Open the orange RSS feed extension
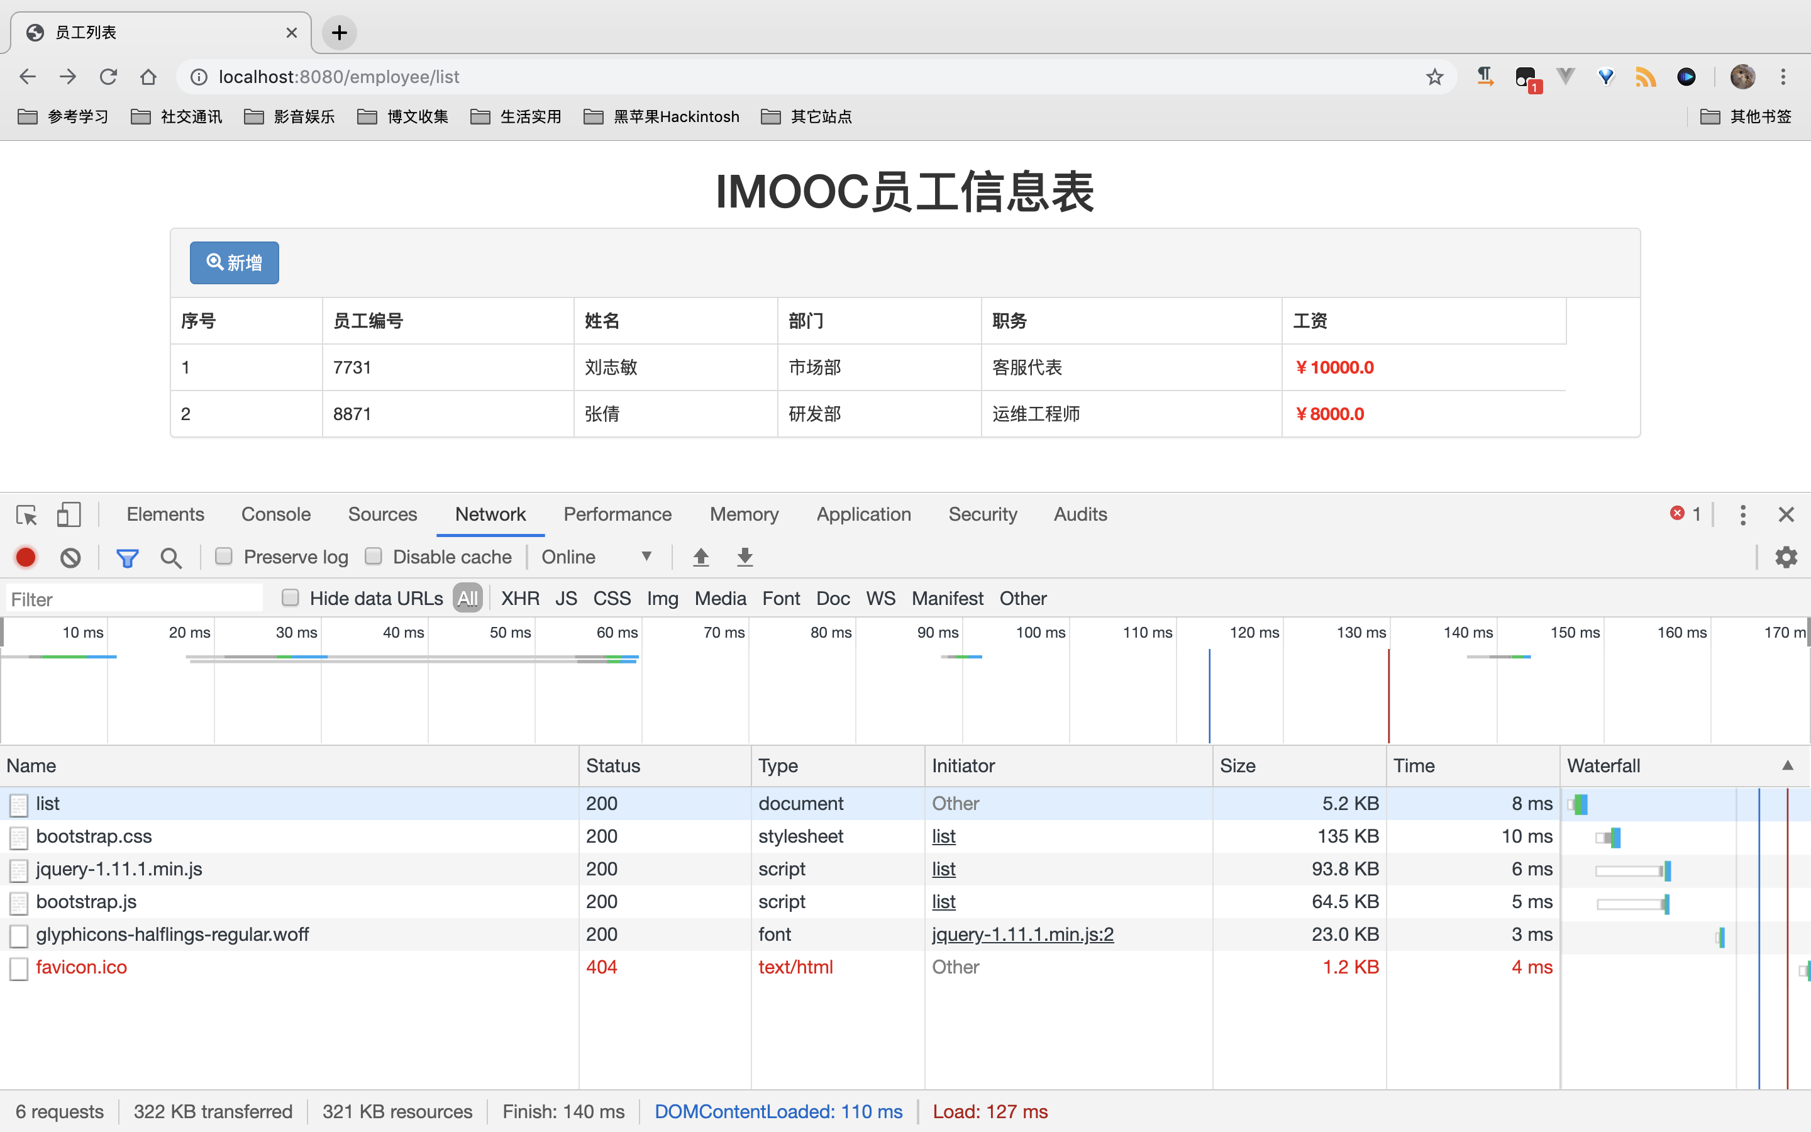Screen dimensions: 1811x1132 [1646, 76]
